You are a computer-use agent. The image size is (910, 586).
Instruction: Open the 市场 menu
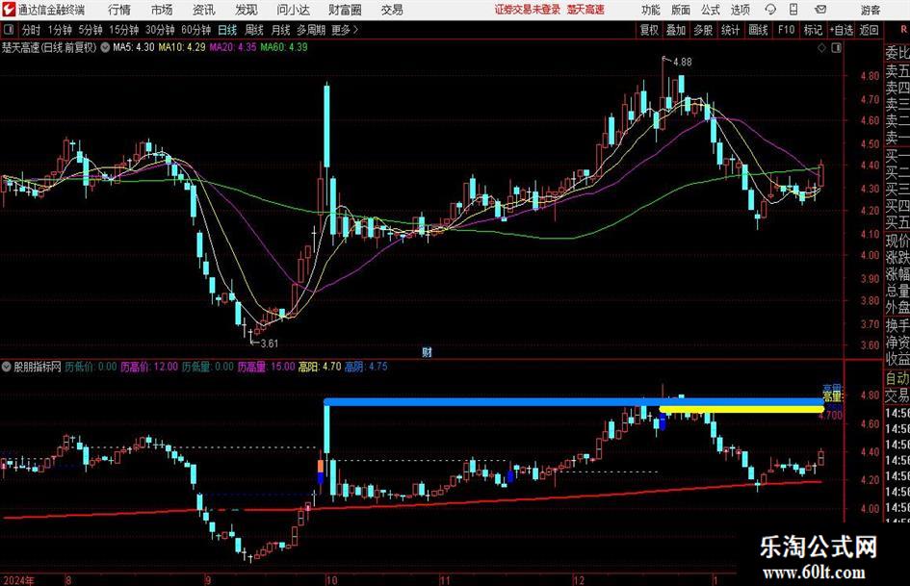(162, 10)
